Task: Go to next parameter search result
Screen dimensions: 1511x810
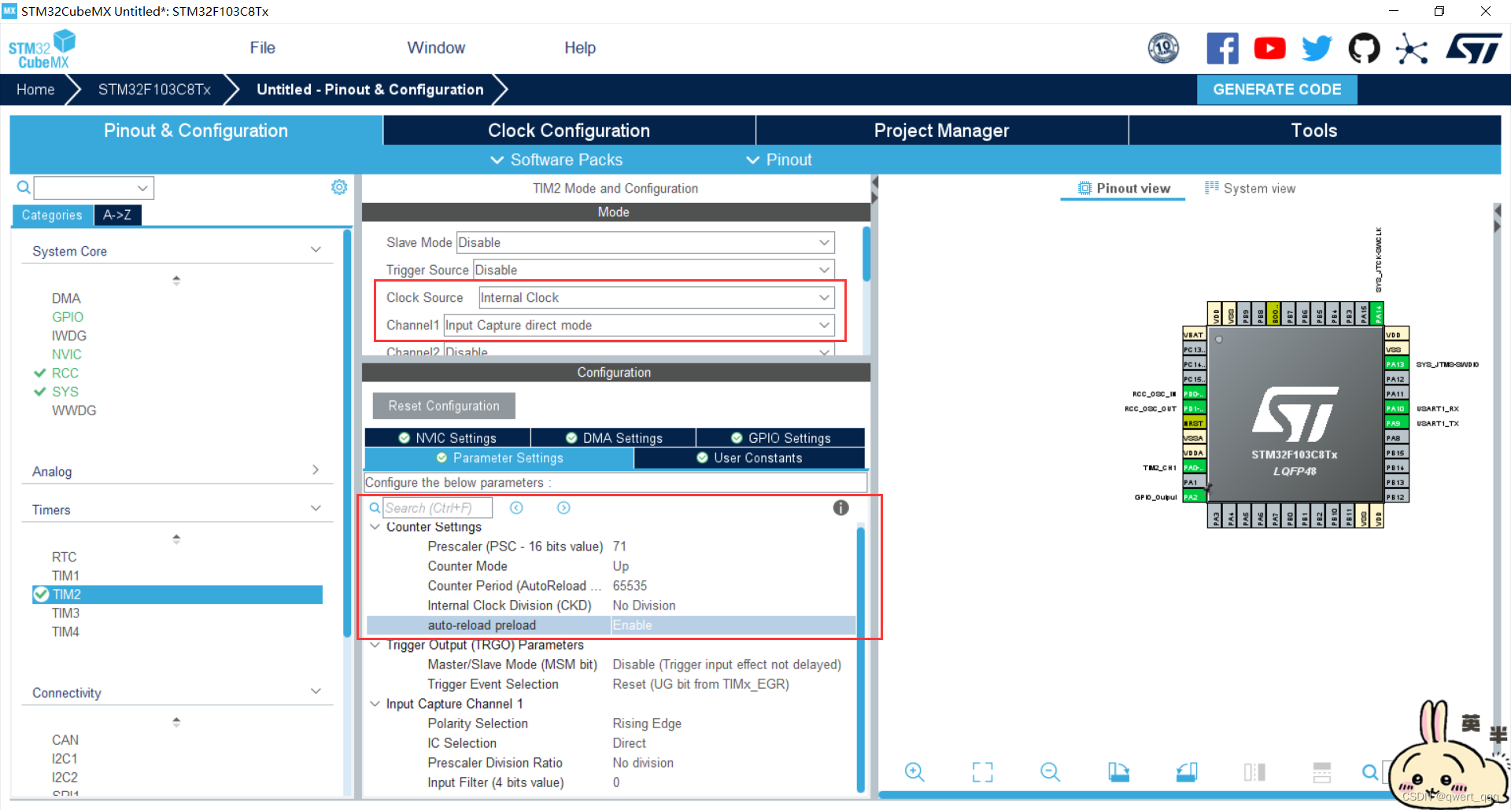Action: (x=563, y=508)
